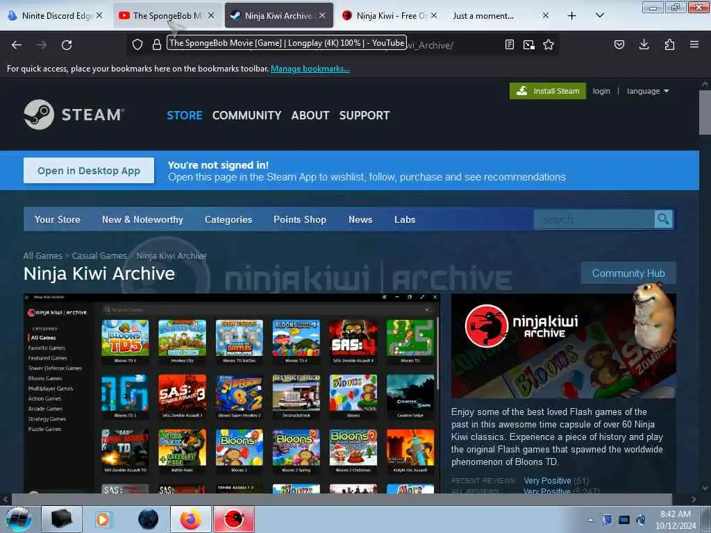
Task: Click the Ninja Kiwi Archive header image
Action: pos(563,346)
